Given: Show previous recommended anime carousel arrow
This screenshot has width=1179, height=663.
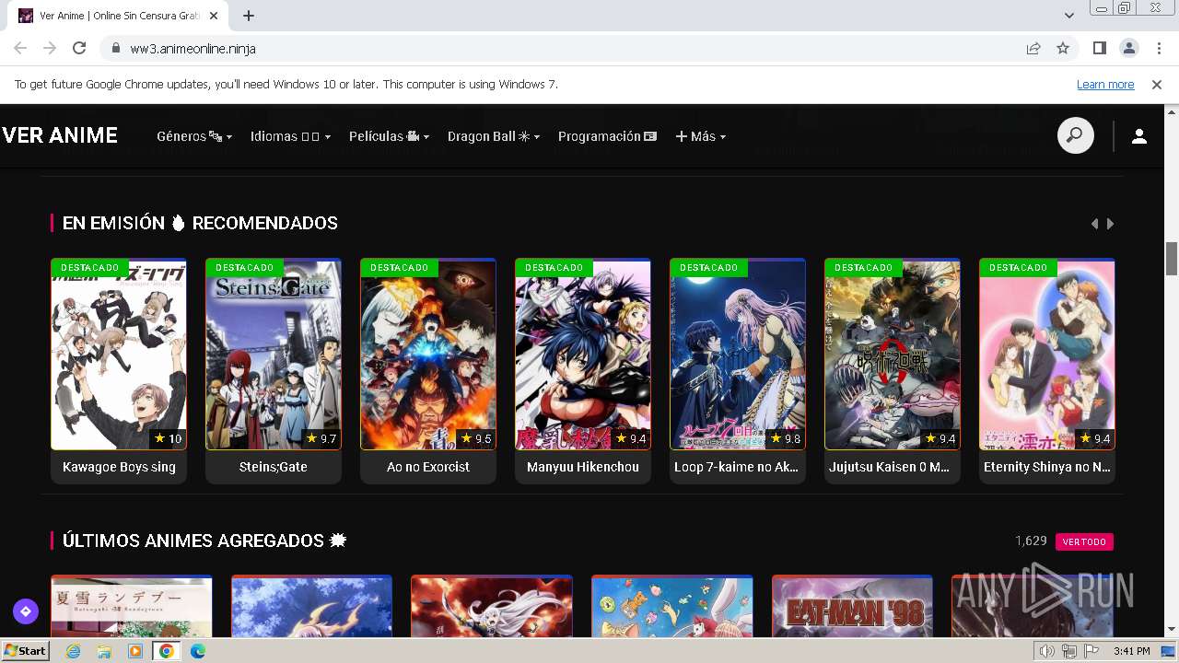Looking at the screenshot, I should click(1094, 224).
